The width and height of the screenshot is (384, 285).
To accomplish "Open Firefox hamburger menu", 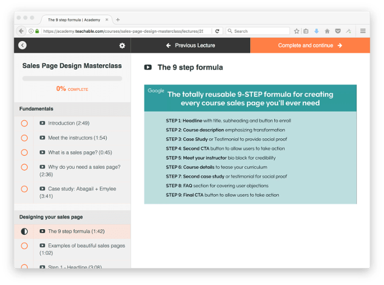I will click(363, 31).
